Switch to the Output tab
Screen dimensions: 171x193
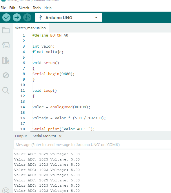coord(21,136)
